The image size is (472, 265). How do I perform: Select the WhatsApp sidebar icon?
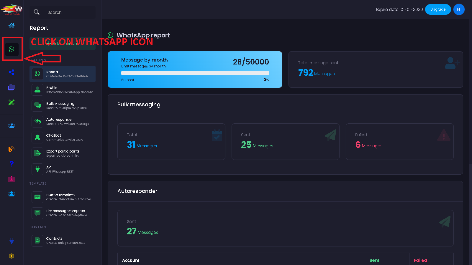coord(12,49)
